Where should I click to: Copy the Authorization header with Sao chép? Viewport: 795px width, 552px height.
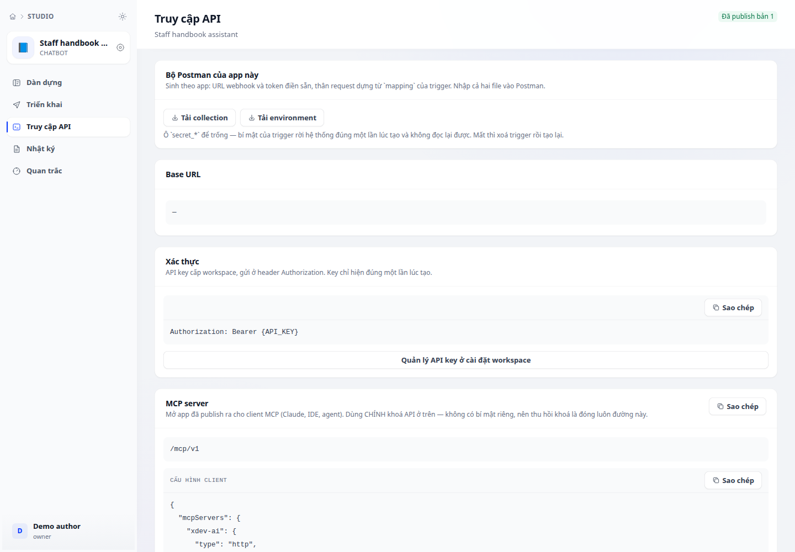point(733,307)
